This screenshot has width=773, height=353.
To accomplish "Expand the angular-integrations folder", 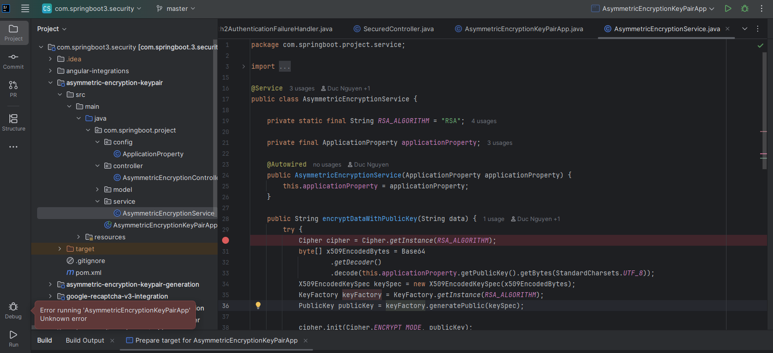I will [50, 71].
